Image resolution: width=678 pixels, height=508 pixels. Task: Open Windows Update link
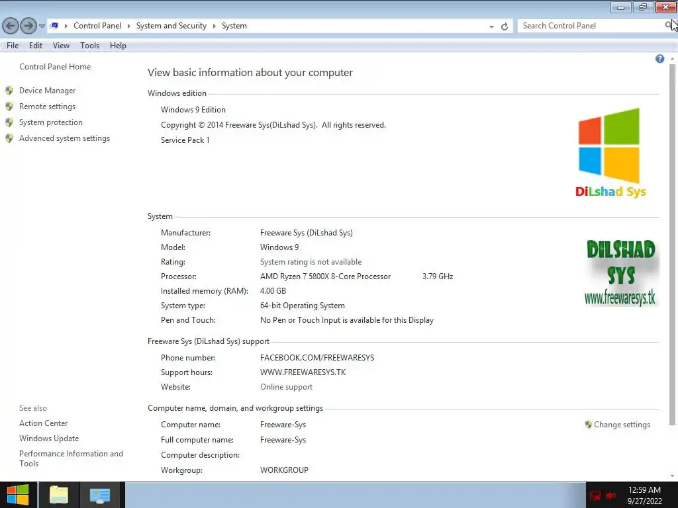point(49,439)
